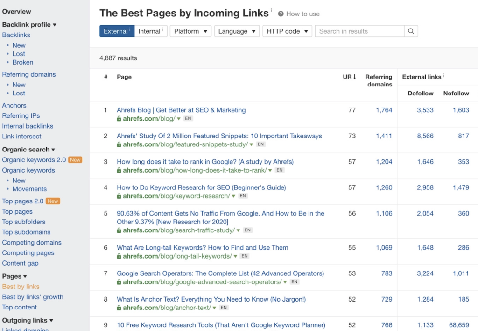Open Competing domains report

(x=32, y=243)
